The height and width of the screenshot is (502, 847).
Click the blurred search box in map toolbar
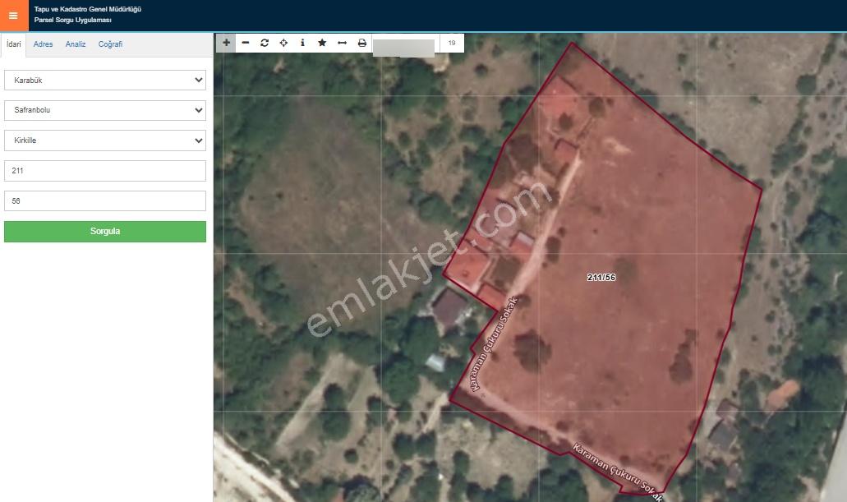click(x=403, y=47)
